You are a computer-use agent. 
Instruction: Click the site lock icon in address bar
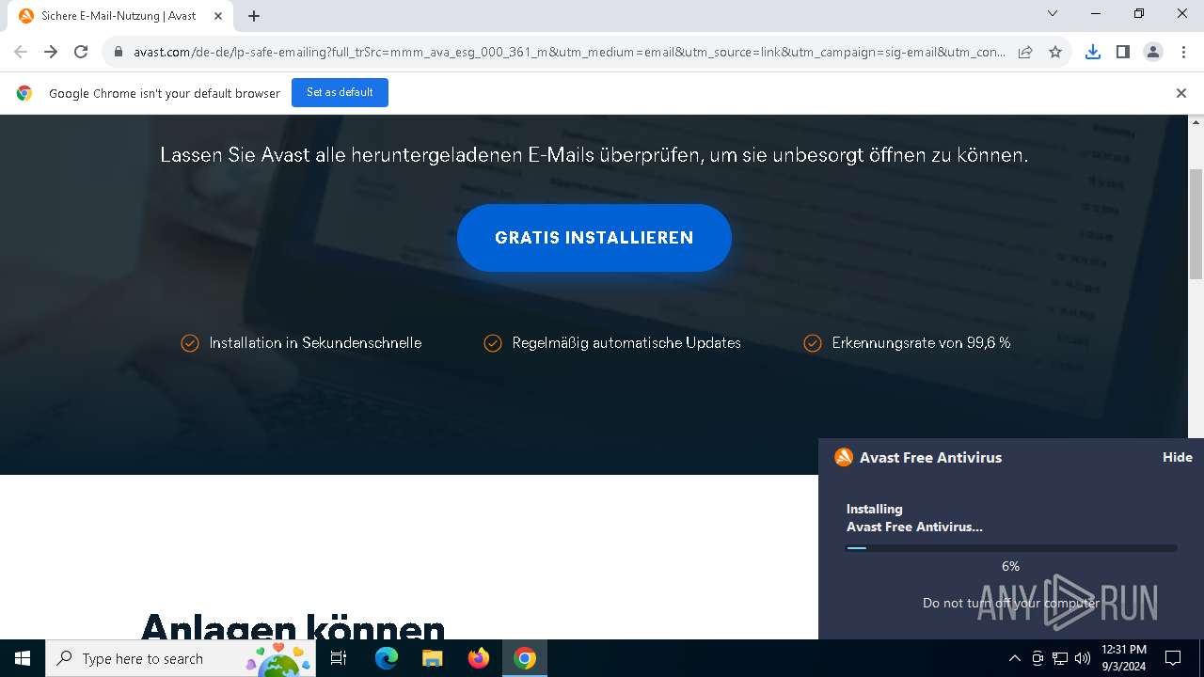point(119,52)
